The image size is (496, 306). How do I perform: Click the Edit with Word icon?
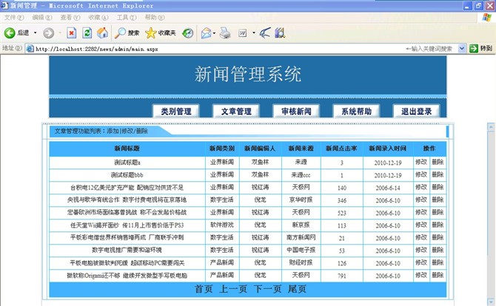click(x=243, y=33)
